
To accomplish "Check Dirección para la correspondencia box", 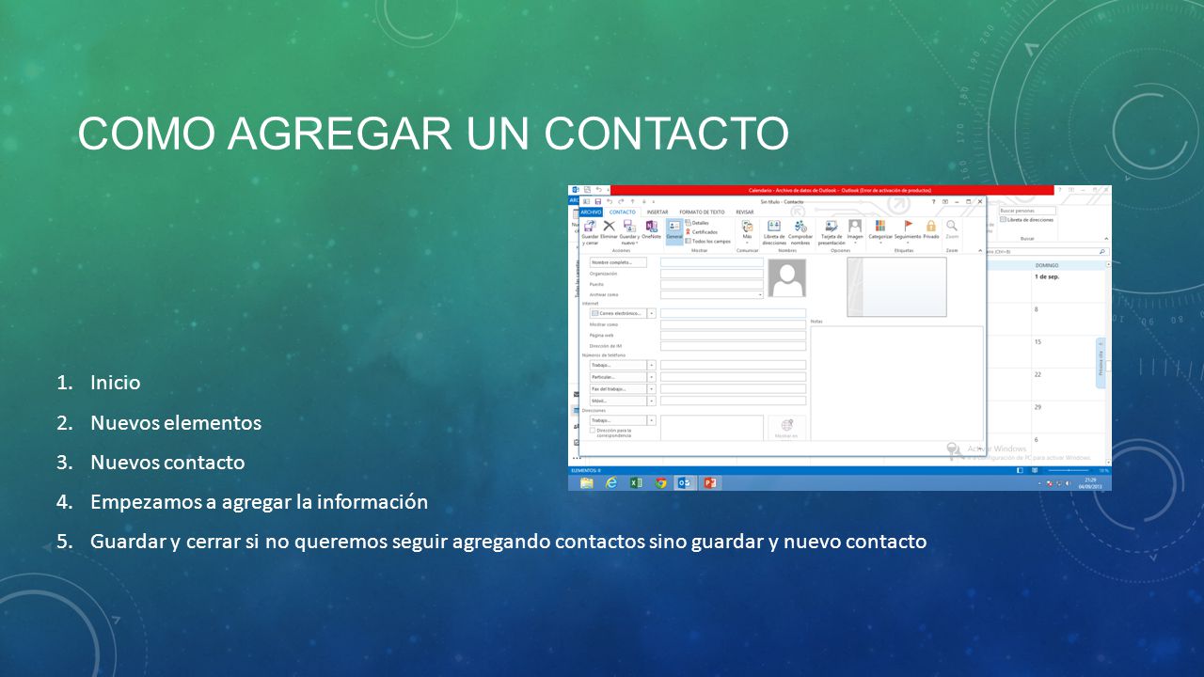I will (593, 431).
